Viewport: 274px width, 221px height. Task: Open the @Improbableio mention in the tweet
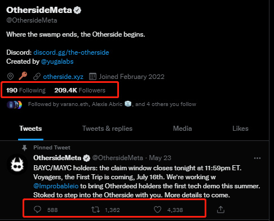coord(56,186)
